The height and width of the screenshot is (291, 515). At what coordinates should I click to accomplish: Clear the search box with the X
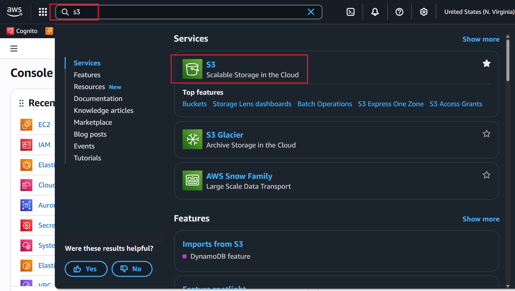tap(311, 12)
